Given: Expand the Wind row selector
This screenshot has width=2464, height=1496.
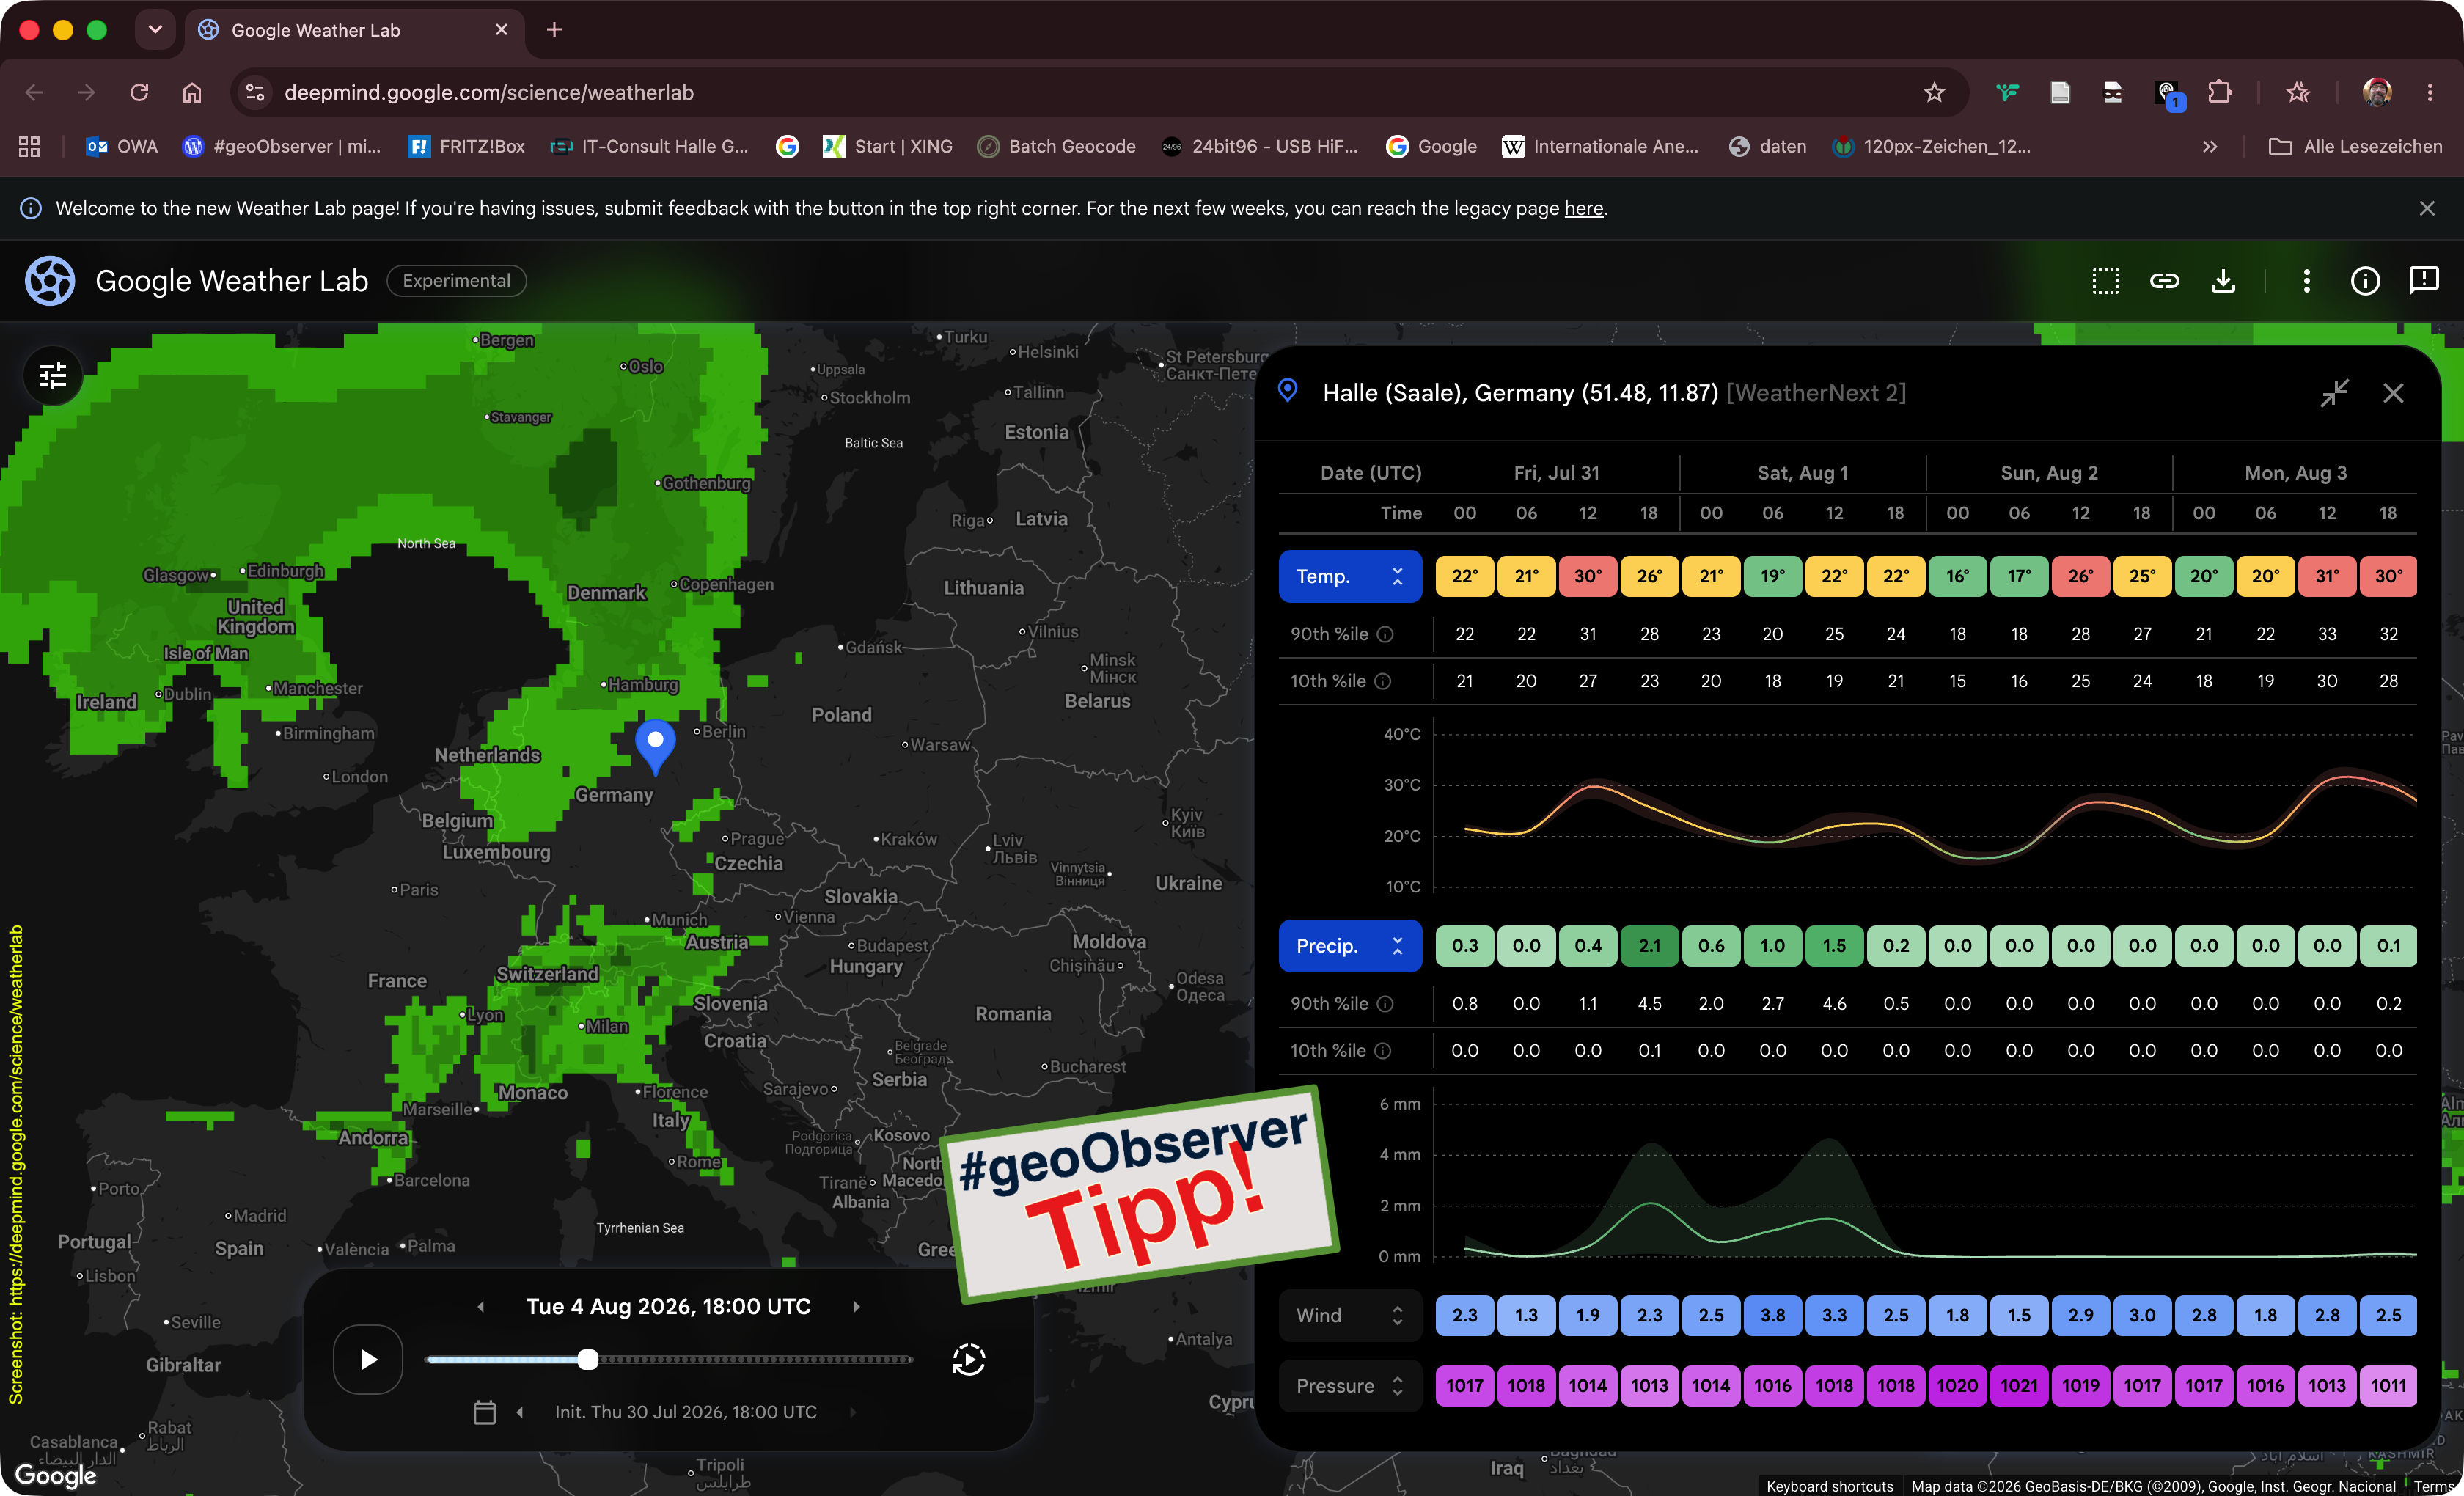Looking at the screenshot, I should click(1350, 1316).
